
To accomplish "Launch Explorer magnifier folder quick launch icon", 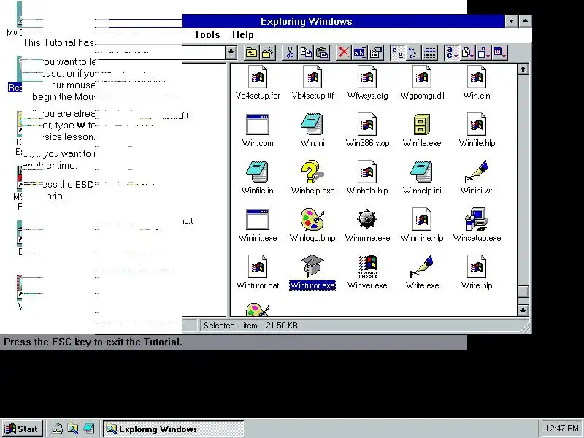I will coord(73,429).
